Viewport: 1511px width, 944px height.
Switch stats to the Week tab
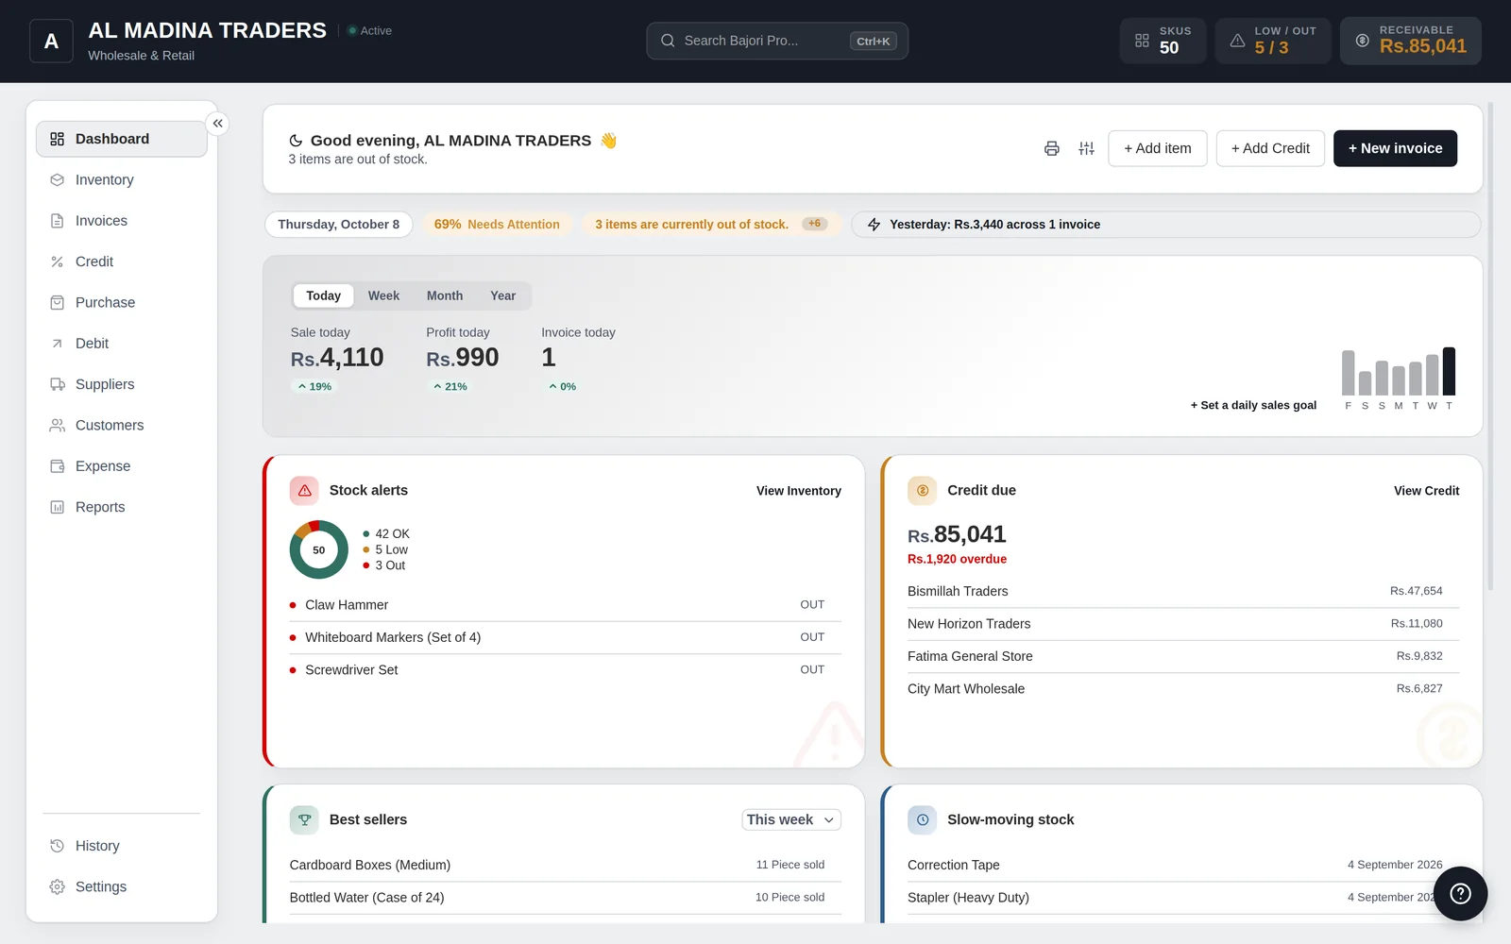(x=383, y=295)
